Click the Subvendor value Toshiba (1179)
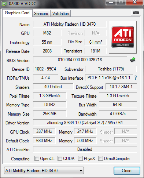The height and width of the screenshot is (178, 144). tap(111, 69)
